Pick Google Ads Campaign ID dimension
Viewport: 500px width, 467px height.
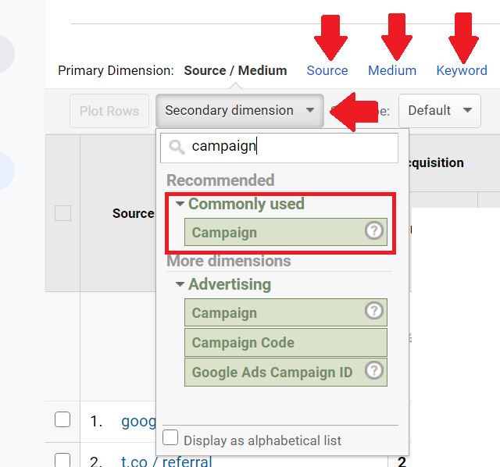[x=286, y=372]
